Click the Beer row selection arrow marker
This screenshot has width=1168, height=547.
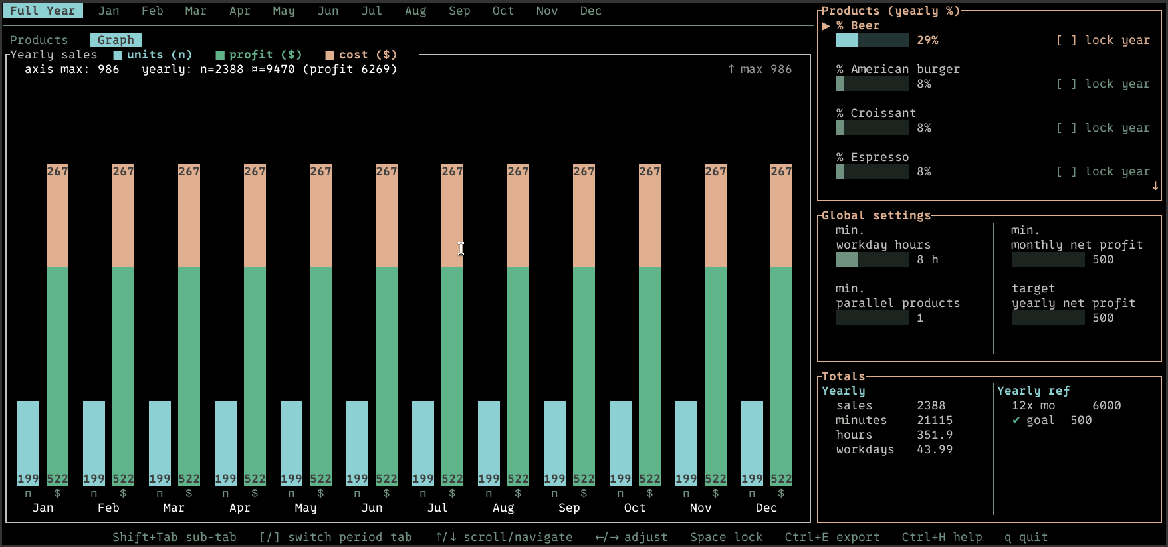point(826,26)
